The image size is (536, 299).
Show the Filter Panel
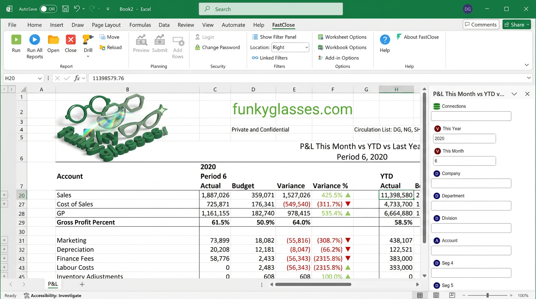click(274, 37)
